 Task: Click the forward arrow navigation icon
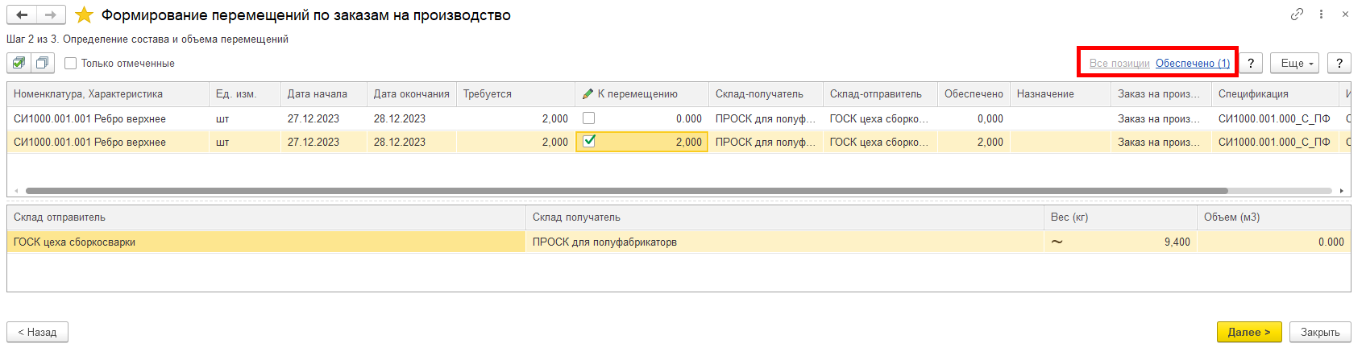click(51, 14)
